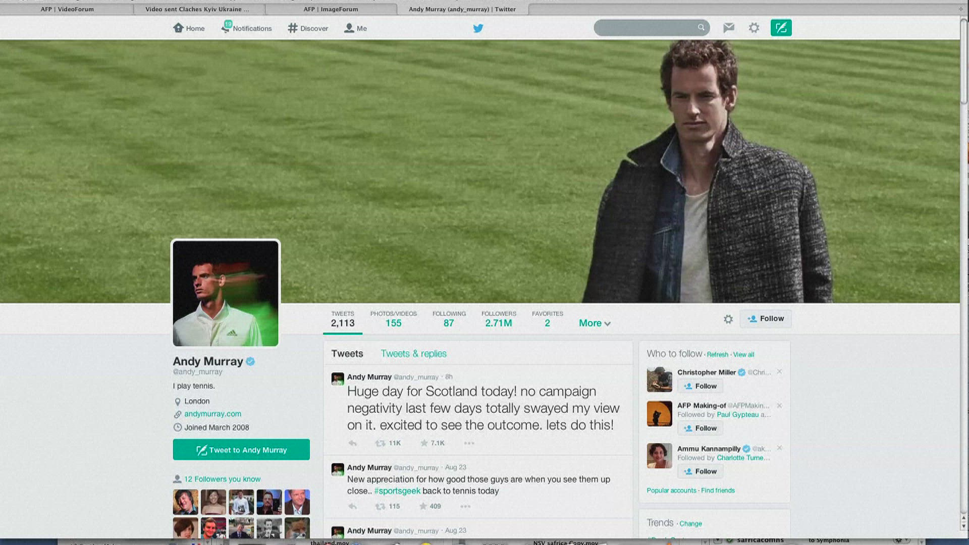Toggle Follow for Christopher Miller
This screenshot has height=545, width=969.
700,386
